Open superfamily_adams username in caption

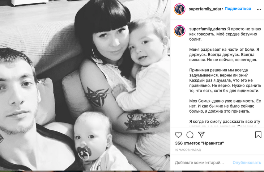point(208,29)
